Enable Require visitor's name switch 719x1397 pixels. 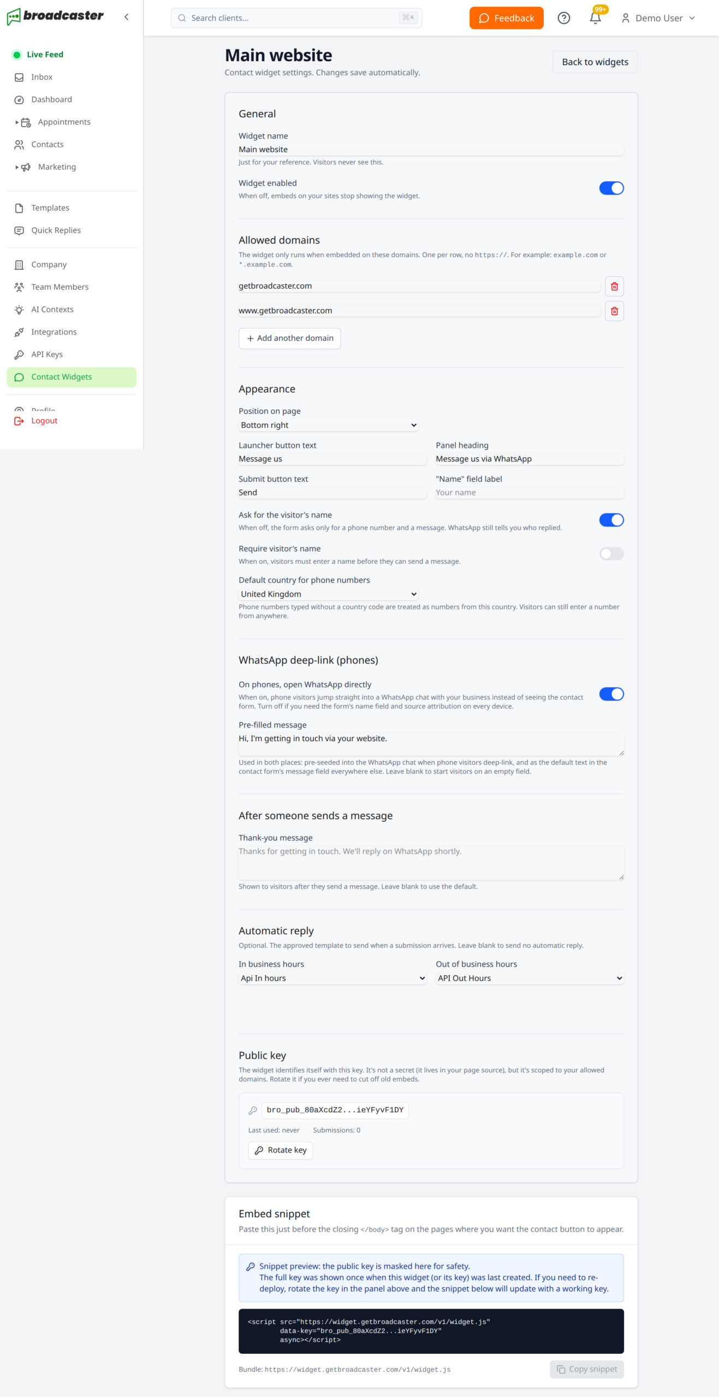pyautogui.click(x=611, y=554)
